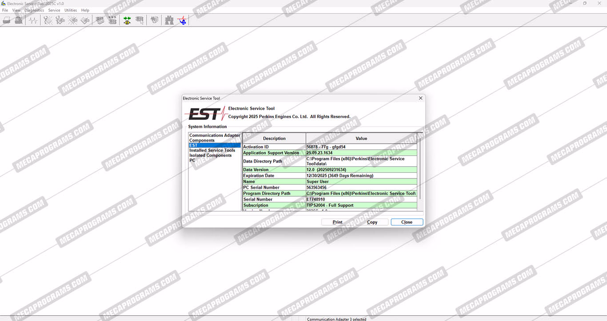Click the table's vertical scrollbar
This screenshot has height=321, width=607.
(420, 173)
